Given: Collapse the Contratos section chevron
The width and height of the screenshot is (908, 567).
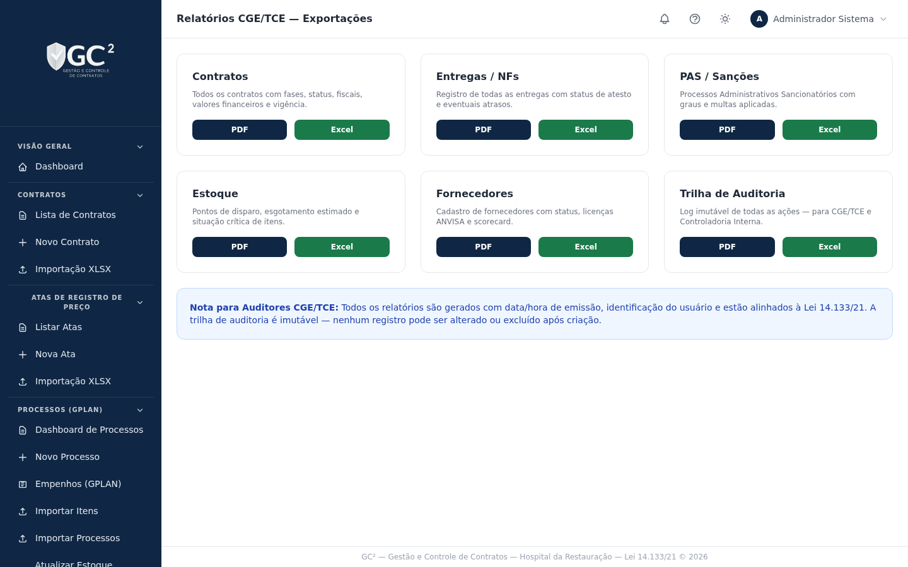Looking at the screenshot, I should click(140, 195).
